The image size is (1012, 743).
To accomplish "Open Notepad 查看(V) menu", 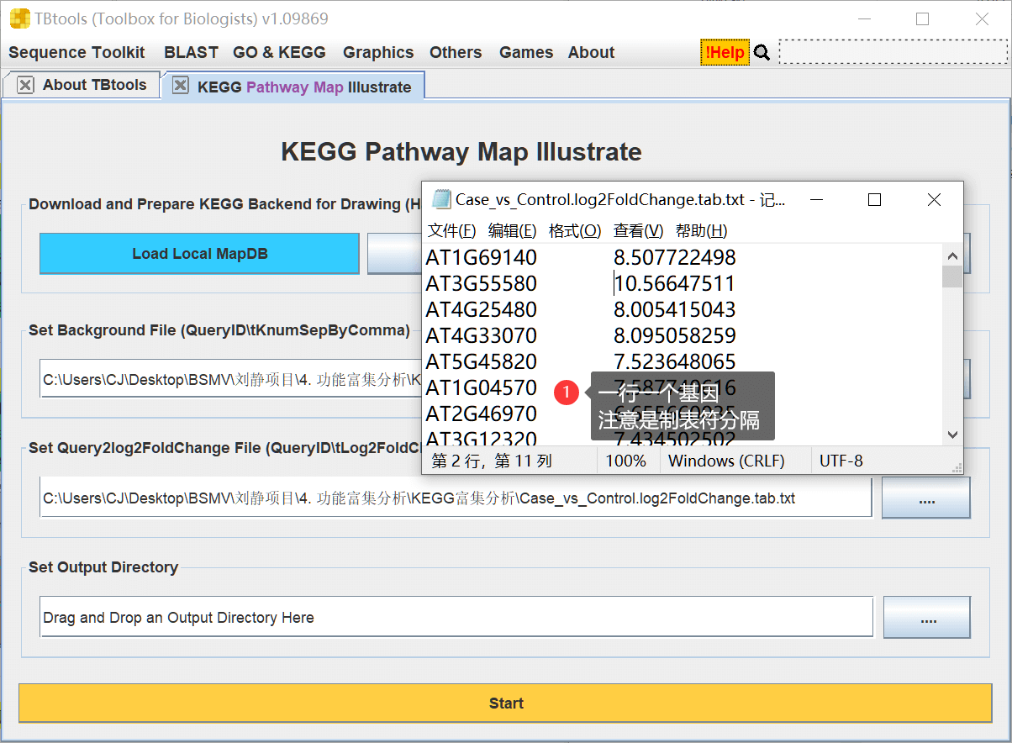I will (638, 231).
